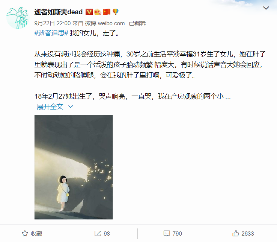This screenshot has width=277, height=242.
Task: Click the crown membership badge
Action: 98,12
